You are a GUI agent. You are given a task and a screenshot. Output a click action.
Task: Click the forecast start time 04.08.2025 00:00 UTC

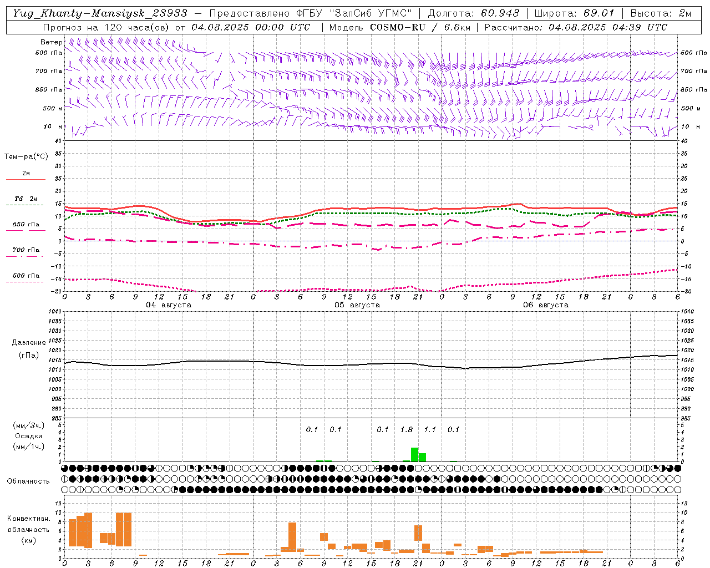coord(251,27)
